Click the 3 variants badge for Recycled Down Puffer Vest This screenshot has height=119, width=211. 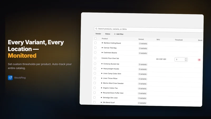142,93
